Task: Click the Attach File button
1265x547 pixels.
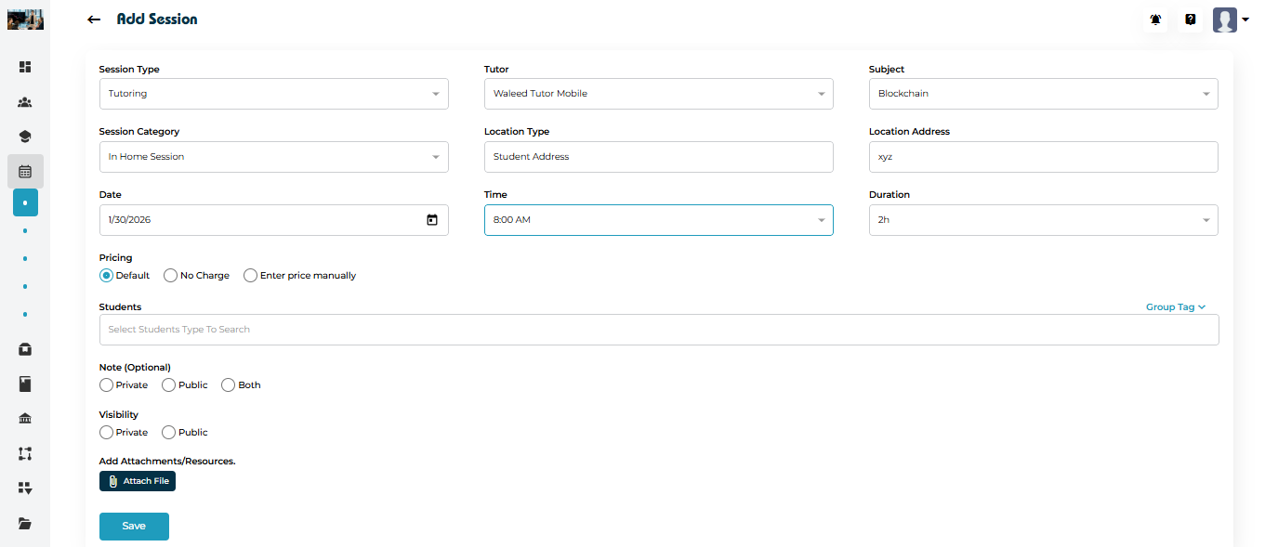Action: pyautogui.click(x=138, y=481)
